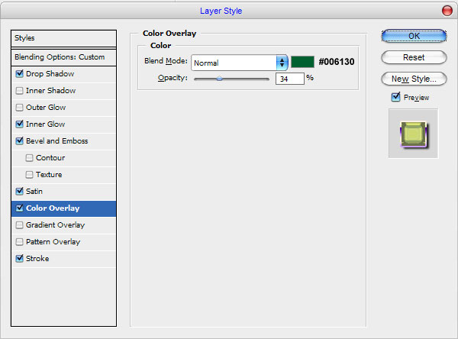
Task: Select the Texture label
Action: [49, 175]
